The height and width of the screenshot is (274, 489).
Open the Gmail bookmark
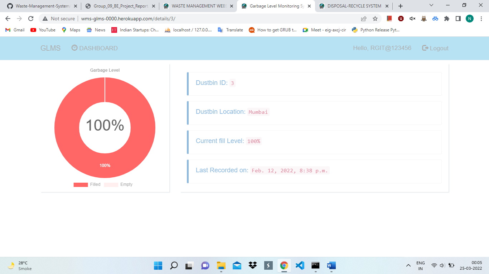click(15, 30)
